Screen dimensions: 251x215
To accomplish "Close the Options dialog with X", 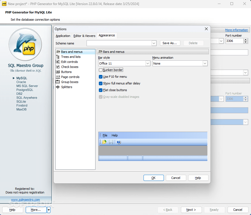I will click(206, 29).
